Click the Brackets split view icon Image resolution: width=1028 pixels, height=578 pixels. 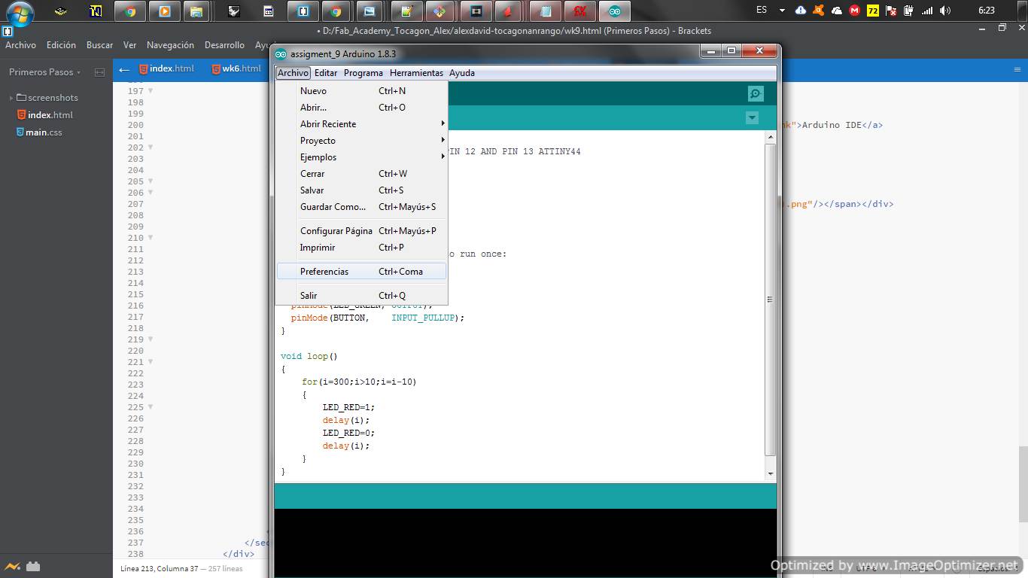point(99,72)
